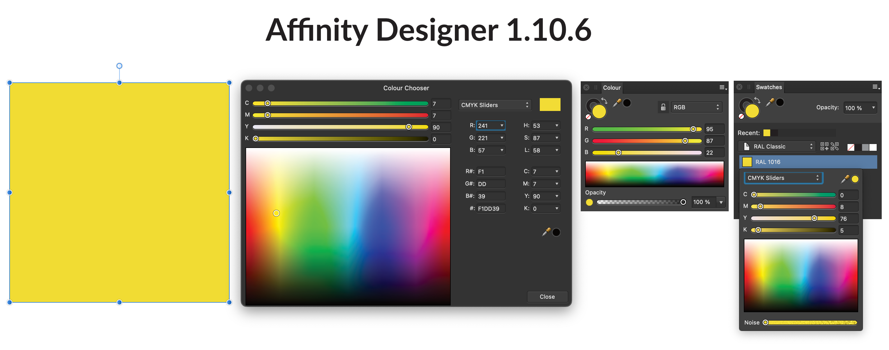Click the black picked-colour circle in Colour Chooser
This screenshot has width=889, height=350.
(x=556, y=232)
